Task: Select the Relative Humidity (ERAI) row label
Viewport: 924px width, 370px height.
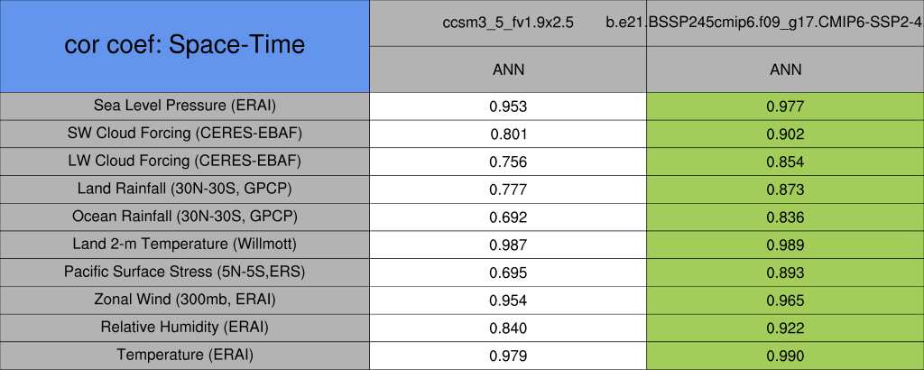Action: tap(184, 328)
